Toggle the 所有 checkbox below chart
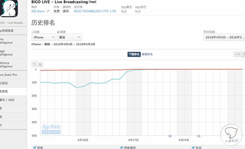245x149 pixels. (35, 147)
